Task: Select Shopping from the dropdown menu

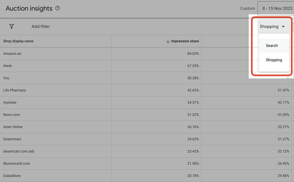Action: pos(274,60)
